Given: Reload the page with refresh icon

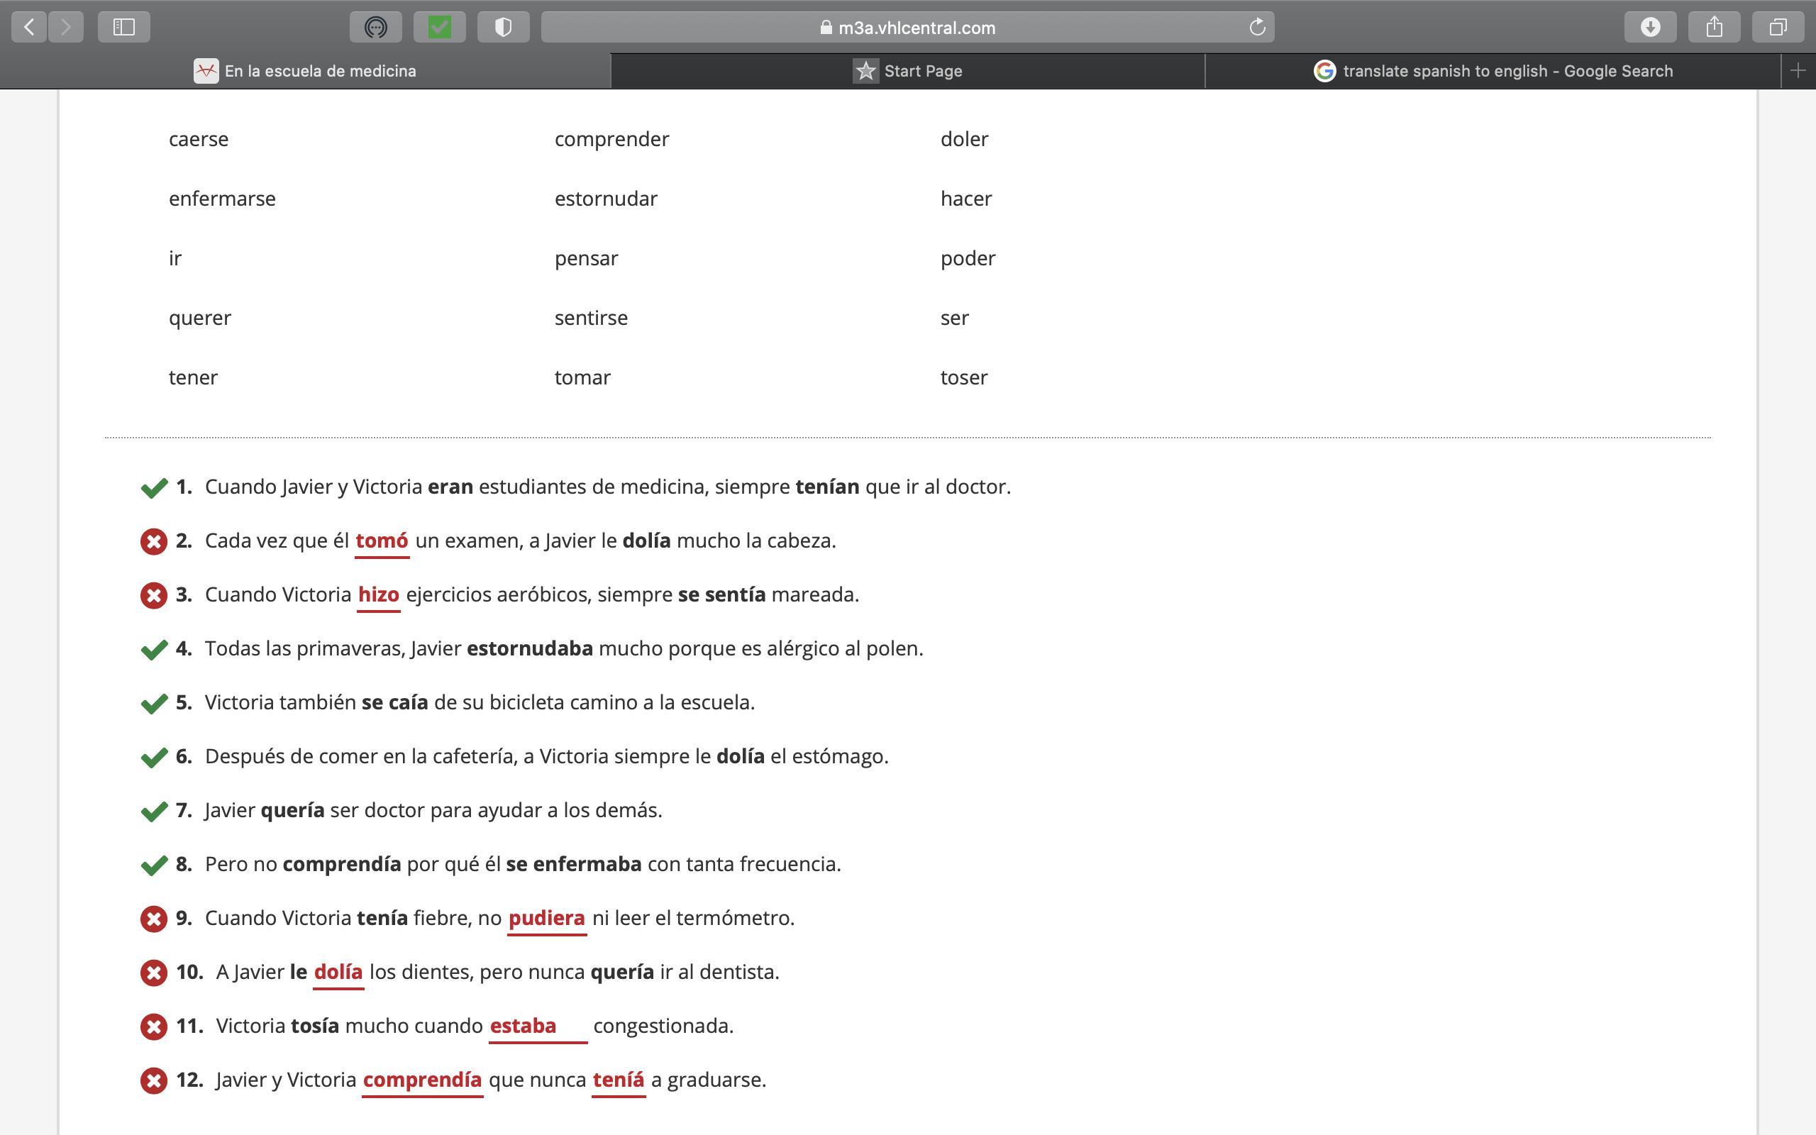Looking at the screenshot, I should click(1257, 28).
